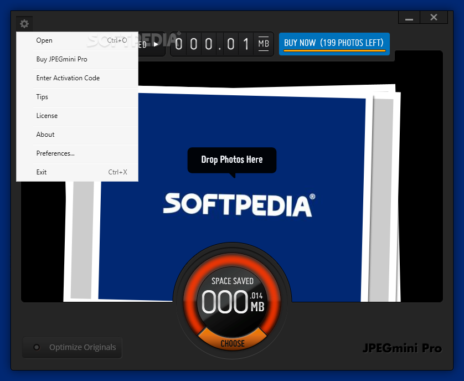464x381 pixels.
Task: Open the License menu entry
Action: [x=77, y=116]
